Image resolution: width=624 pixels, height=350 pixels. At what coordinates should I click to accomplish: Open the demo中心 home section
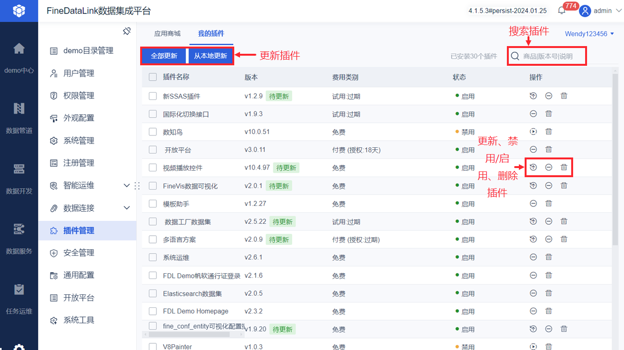(x=19, y=58)
